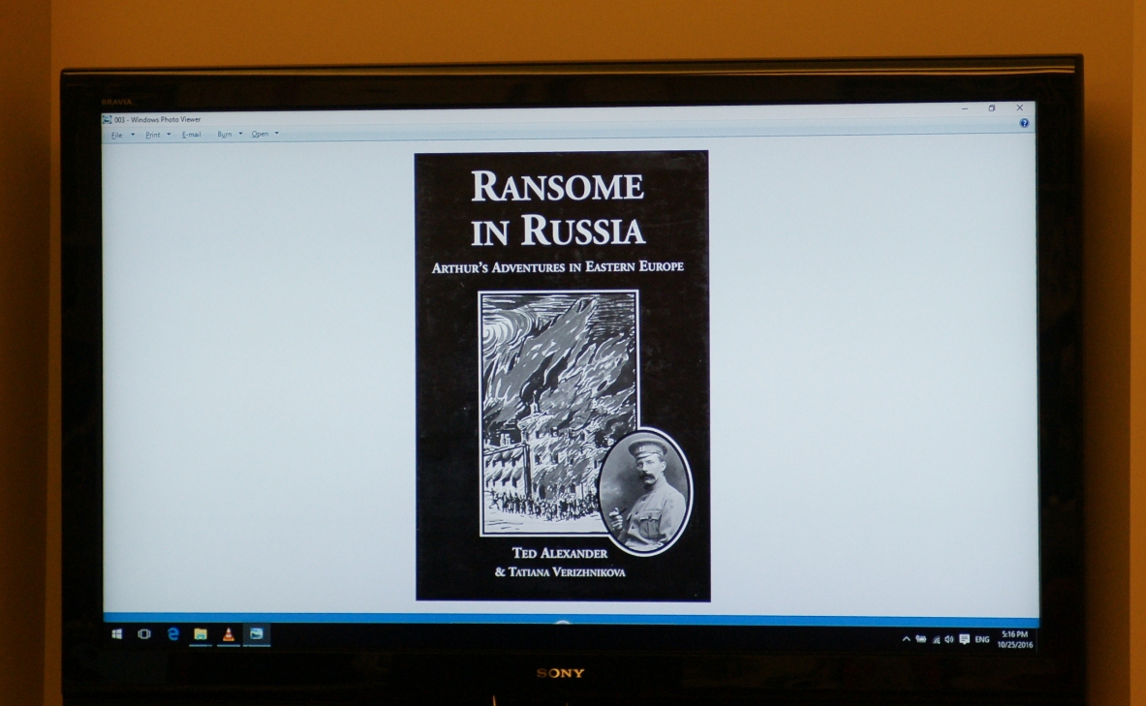Open Task View on the taskbar
Image resolution: width=1146 pixels, height=706 pixels.
pos(144,633)
